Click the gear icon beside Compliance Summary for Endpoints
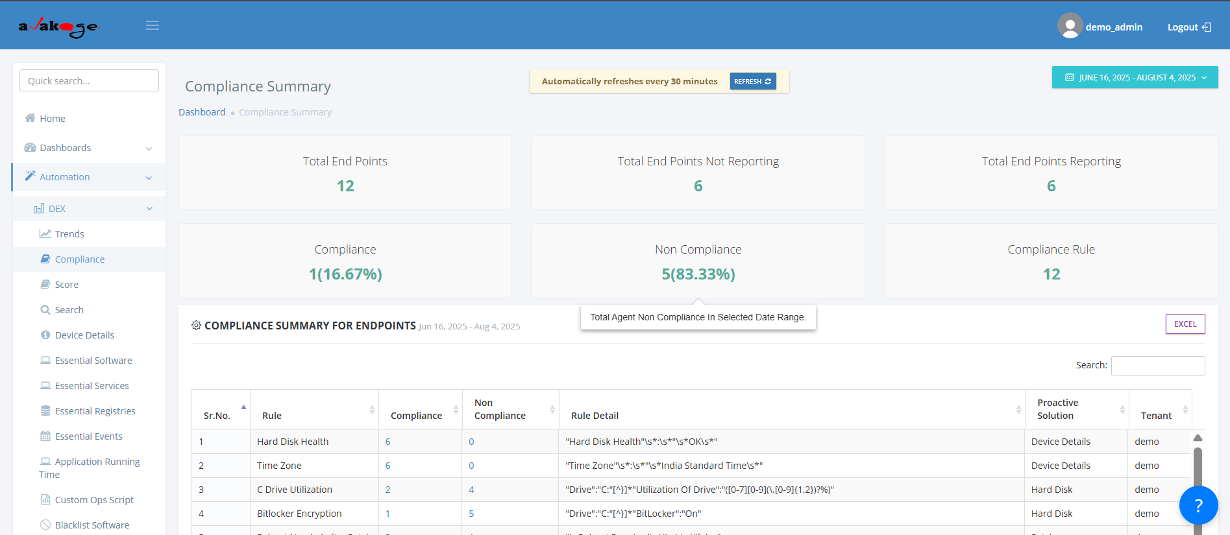The image size is (1230, 535). (x=196, y=325)
